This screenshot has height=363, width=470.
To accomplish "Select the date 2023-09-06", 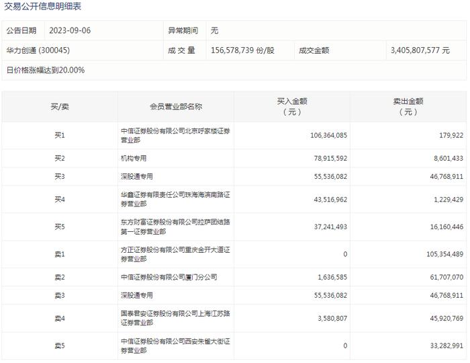I will 70,31.
